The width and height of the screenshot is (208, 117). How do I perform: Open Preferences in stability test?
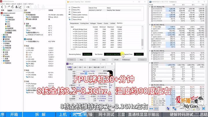126,60
